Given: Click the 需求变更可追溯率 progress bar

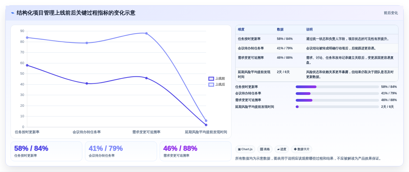Looking at the screenshot, I should pos(337,100).
